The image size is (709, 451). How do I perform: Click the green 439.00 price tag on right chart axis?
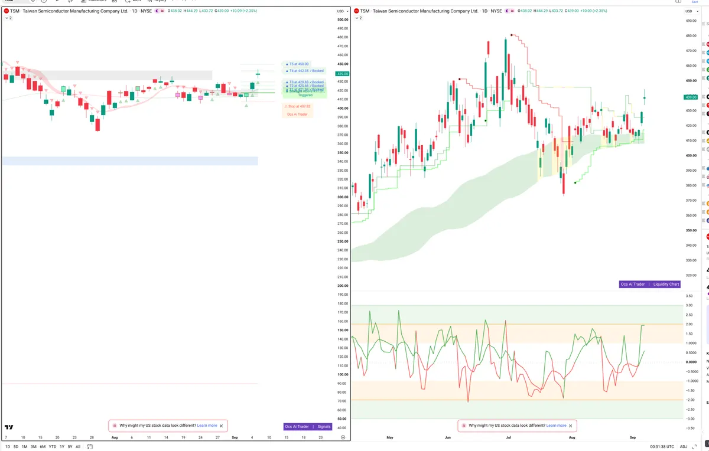690,97
